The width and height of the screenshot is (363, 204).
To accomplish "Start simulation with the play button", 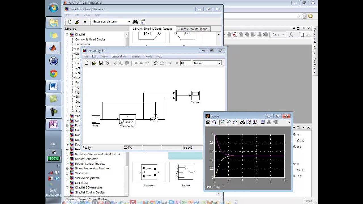I will (170, 63).
